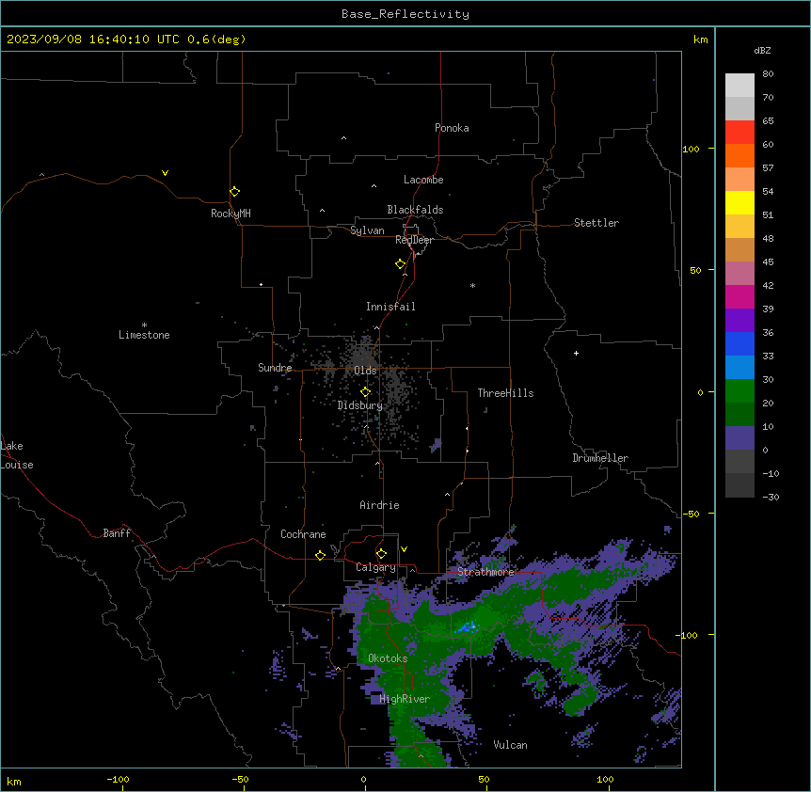Pick the light blue 30-33 dBZ legend swatch

(739, 367)
